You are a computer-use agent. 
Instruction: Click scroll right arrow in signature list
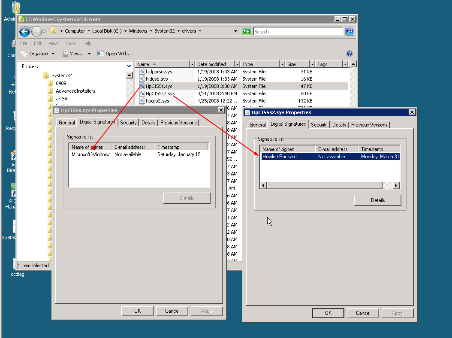[x=396, y=185]
